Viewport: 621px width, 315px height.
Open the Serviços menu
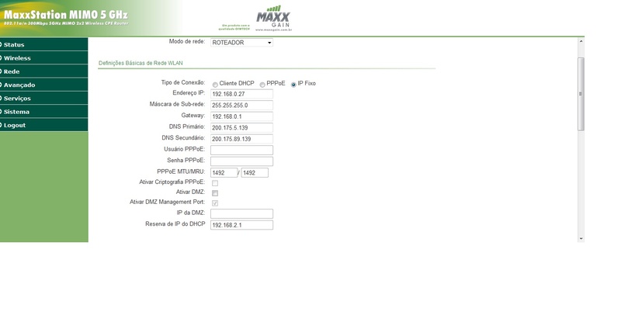(43, 98)
